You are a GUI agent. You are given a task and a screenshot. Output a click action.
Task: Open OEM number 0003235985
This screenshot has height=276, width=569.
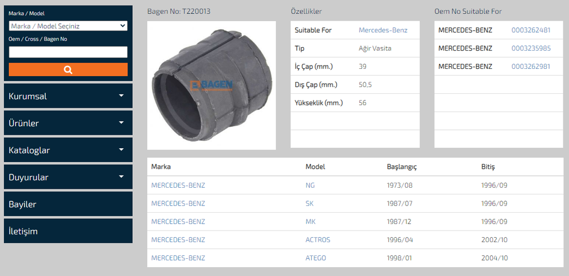pyautogui.click(x=531, y=48)
